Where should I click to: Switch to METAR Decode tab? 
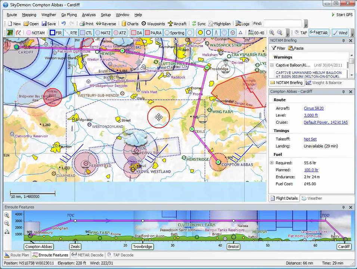tap(87, 255)
